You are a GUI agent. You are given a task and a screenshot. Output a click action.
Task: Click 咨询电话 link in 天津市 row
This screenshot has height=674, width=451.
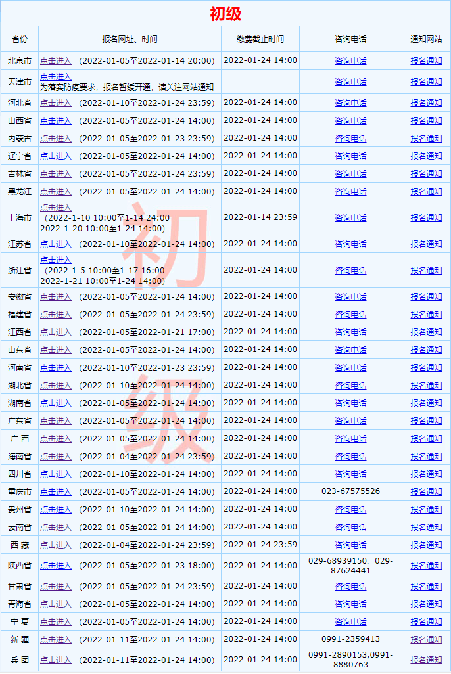(x=350, y=82)
